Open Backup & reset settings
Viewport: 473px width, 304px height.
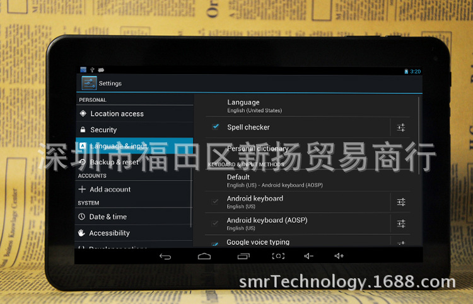[134, 162]
